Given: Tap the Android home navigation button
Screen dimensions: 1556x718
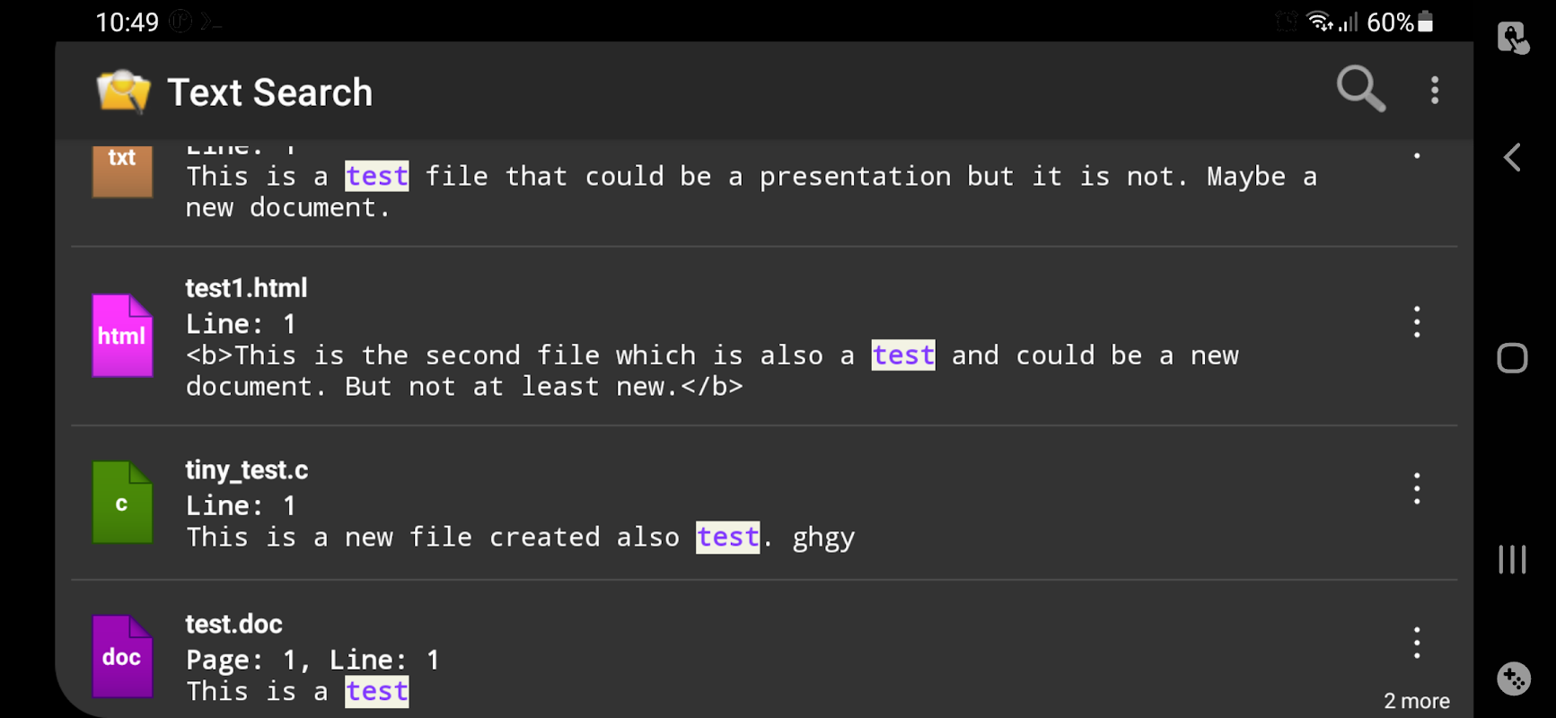Looking at the screenshot, I should pos(1513,358).
